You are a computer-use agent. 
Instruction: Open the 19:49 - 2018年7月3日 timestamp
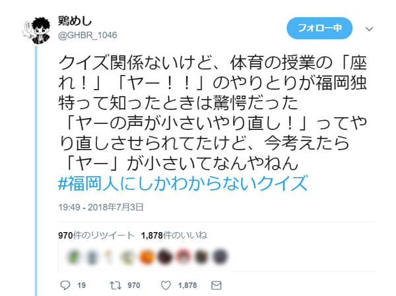pyautogui.click(x=101, y=207)
